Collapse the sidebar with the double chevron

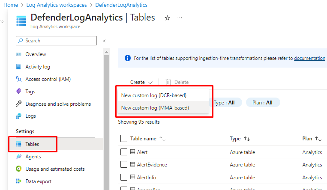coord(104,41)
